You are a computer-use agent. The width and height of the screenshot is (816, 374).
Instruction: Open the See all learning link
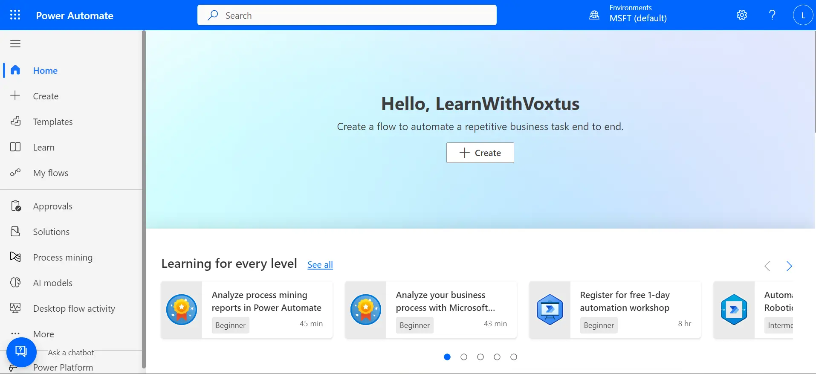tap(320, 264)
